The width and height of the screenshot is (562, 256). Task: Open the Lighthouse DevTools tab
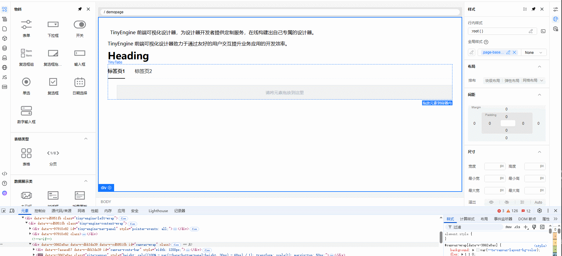pos(158,211)
